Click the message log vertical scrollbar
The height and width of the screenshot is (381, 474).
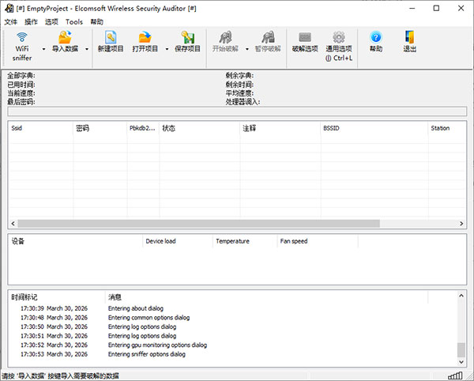(x=461, y=332)
